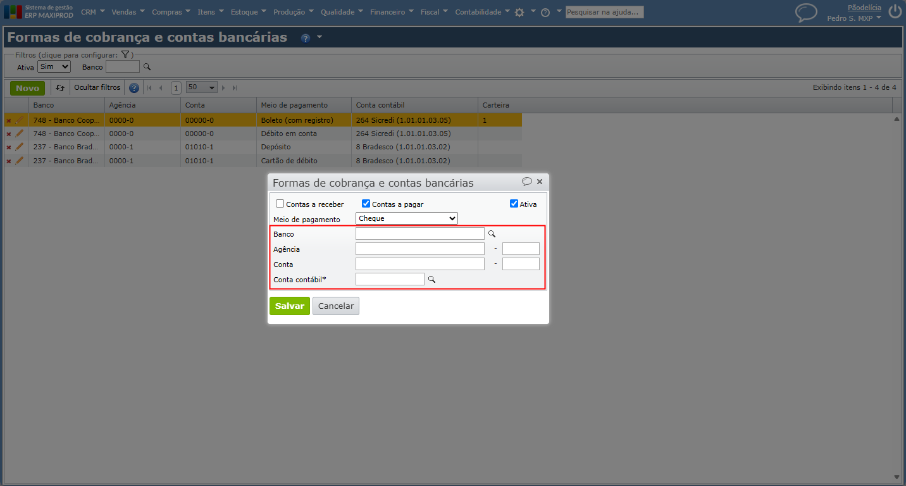This screenshot has height=486, width=906.
Task: Go to first page icon in pager
Action: [149, 88]
